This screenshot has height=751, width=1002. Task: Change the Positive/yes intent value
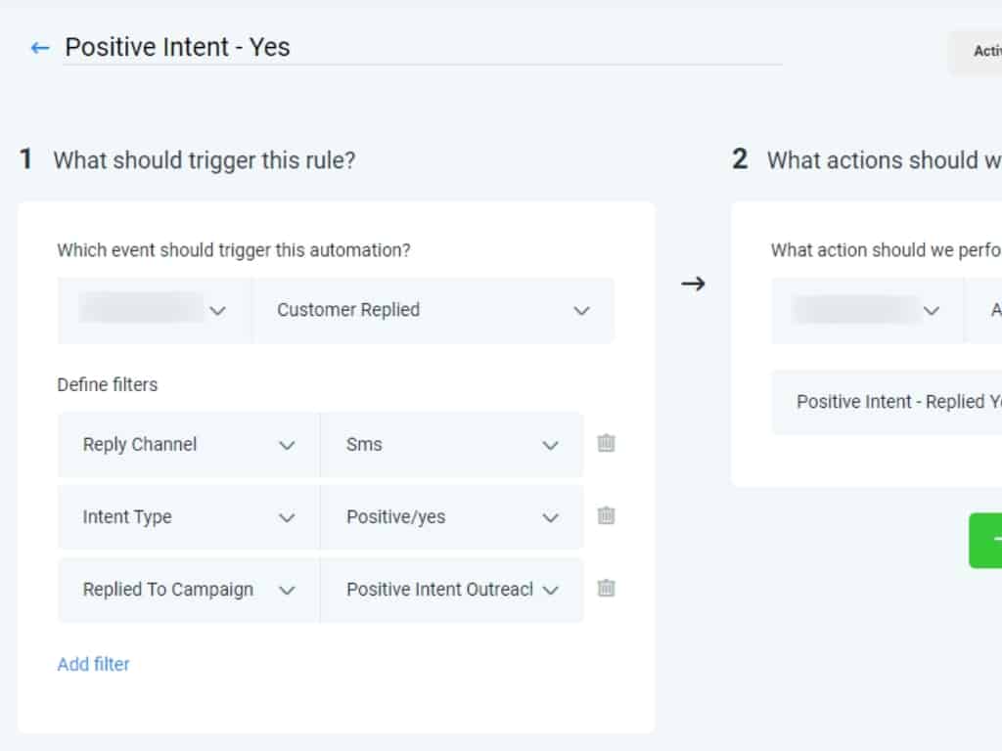point(451,517)
